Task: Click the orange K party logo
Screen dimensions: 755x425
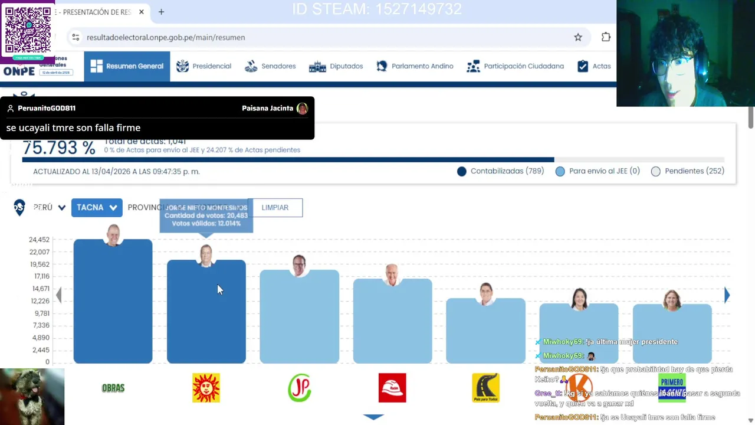Action: pyautogui.click(x=579, y=388)
